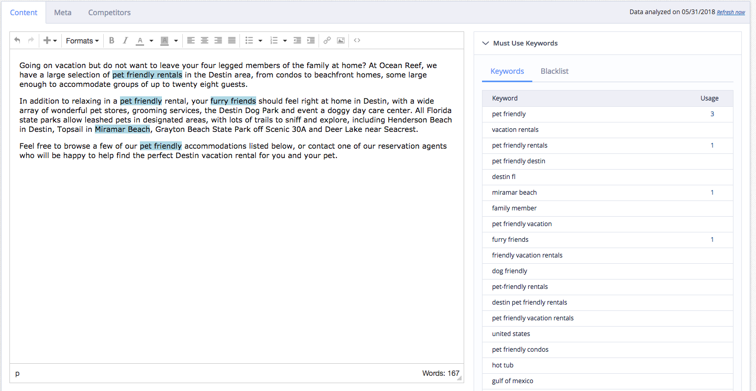Click the Keyword column header
Viewport: 756px width, 391px height.
coord(505,98)
